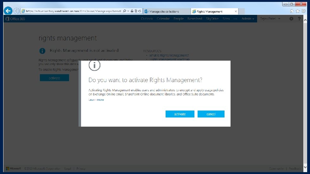Follow the Learn more link in dialog
This screenshot has height=174, width=310.
point(96,100)
